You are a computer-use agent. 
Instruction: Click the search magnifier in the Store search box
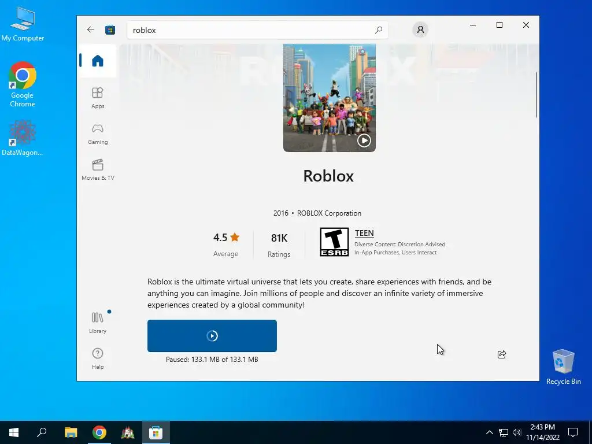click(x=378, y=30)
